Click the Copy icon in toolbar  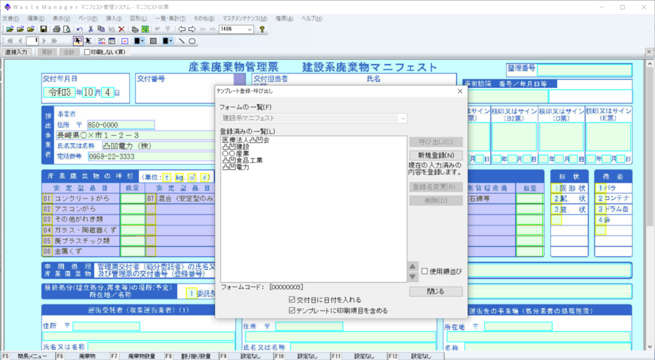100,29
